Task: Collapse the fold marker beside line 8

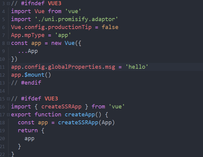Action: pos(8,43)
